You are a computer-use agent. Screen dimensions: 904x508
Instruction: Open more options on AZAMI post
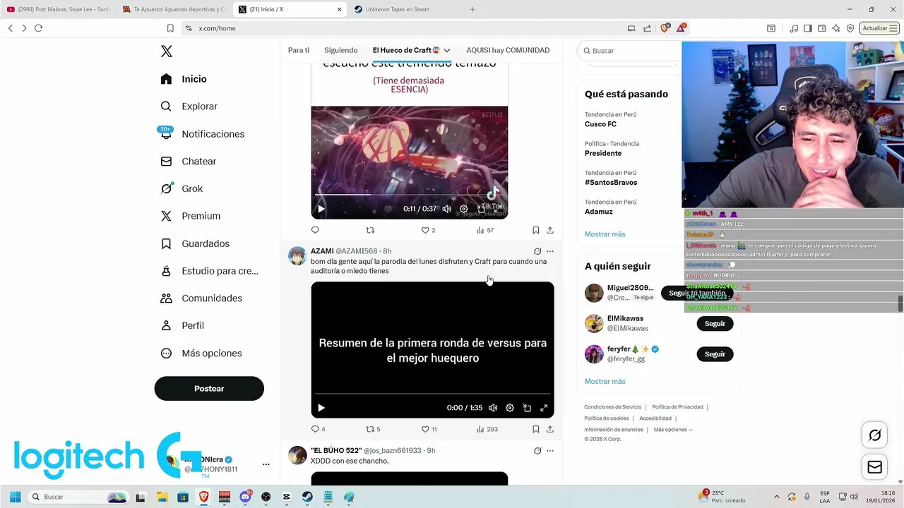click(550, 251)
